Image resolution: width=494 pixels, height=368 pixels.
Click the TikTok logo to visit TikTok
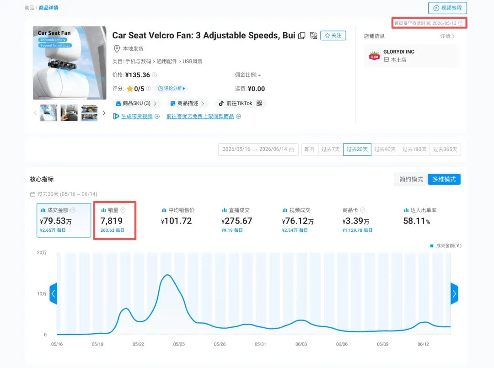[221, 103]
